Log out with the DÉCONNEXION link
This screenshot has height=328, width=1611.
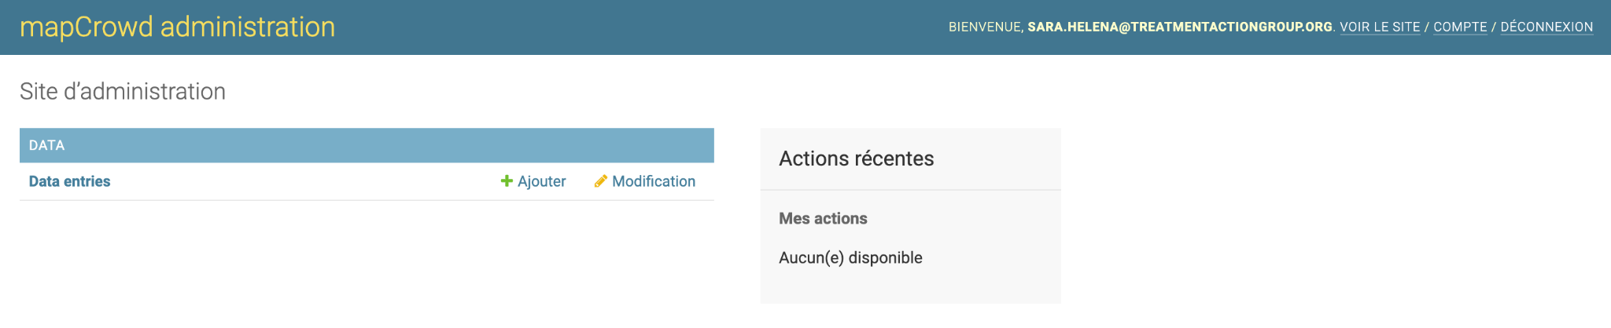click(1546, 27)
